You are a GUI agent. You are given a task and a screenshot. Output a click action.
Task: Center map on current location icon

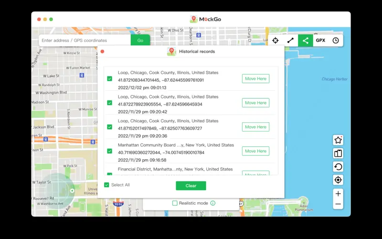pyautogui.click(x=338, y=180)
